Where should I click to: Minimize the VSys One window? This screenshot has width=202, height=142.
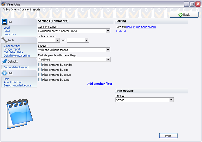pos(186,4)
